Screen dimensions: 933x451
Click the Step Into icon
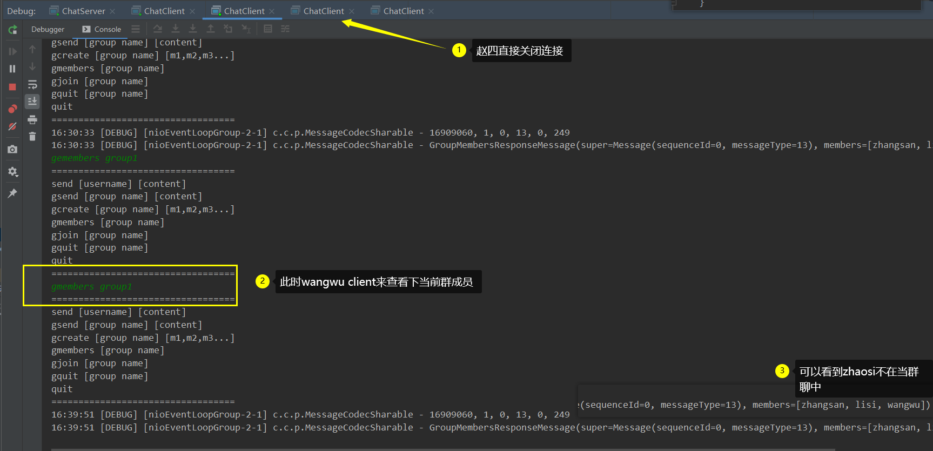point(176,29)
